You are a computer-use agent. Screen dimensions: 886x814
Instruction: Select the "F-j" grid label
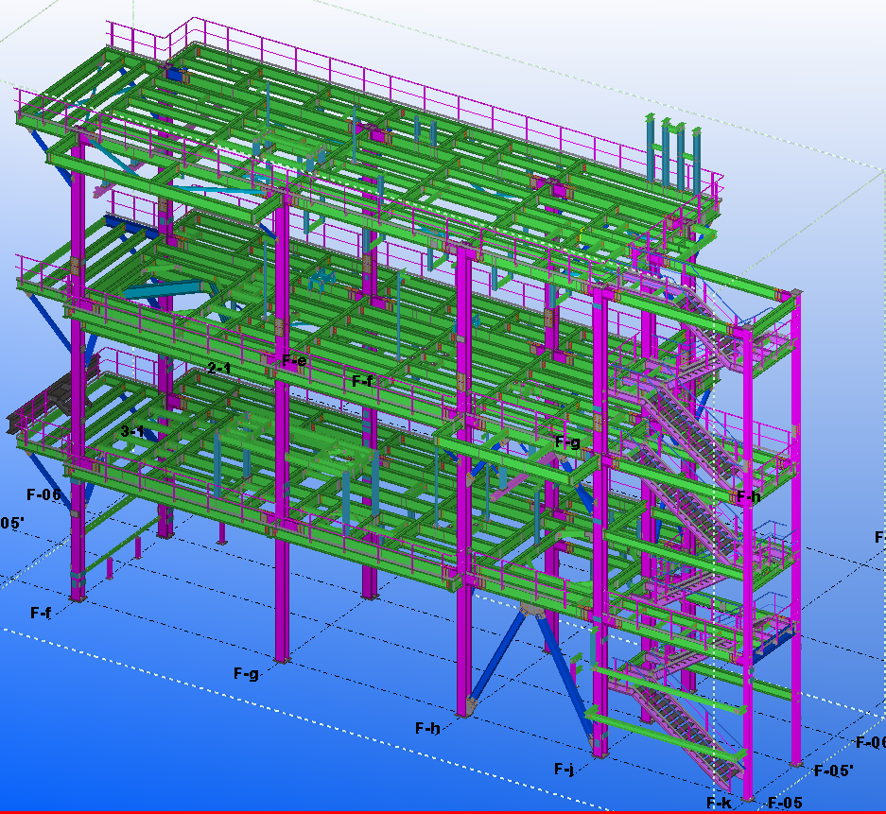point(565,769)
